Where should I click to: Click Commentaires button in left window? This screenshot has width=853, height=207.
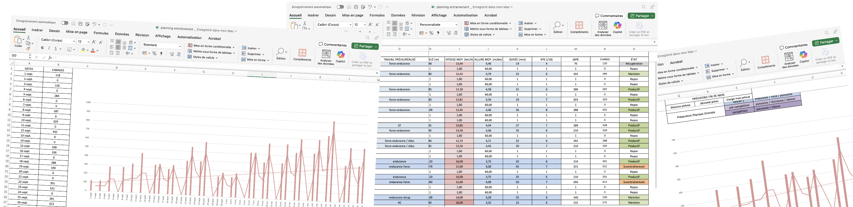point(333,45)
